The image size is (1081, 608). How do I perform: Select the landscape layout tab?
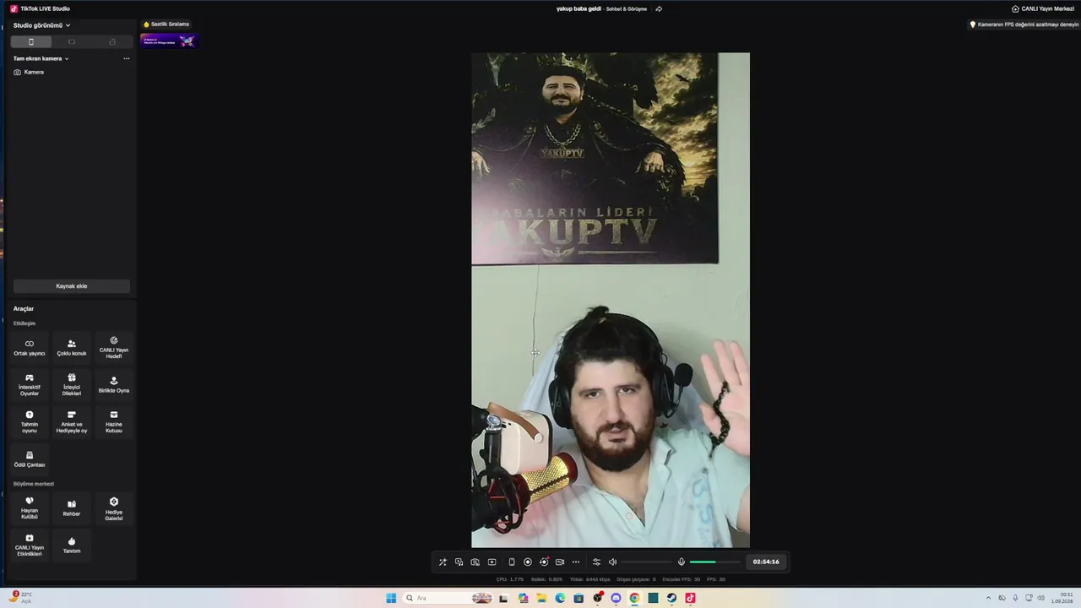[x=72, y=41]
